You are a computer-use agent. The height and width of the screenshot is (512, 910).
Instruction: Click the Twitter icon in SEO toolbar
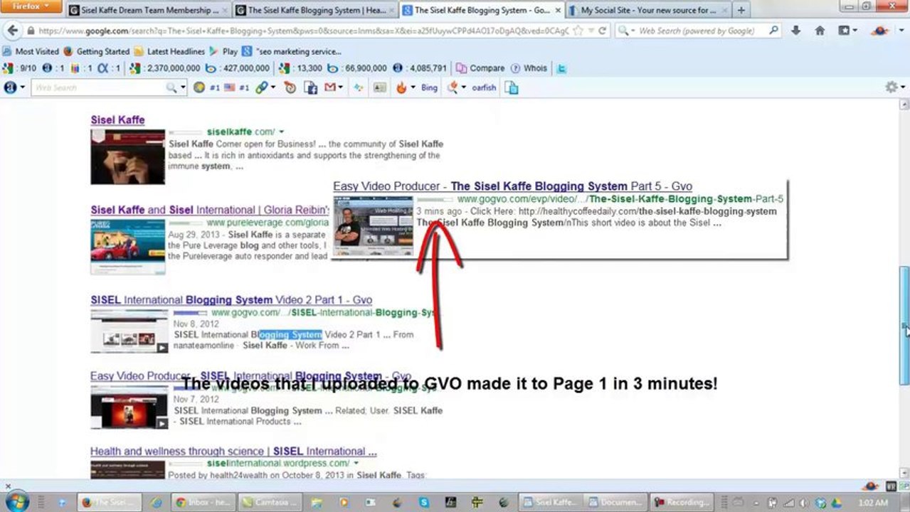pyautogui.click(x=561, y=68)
